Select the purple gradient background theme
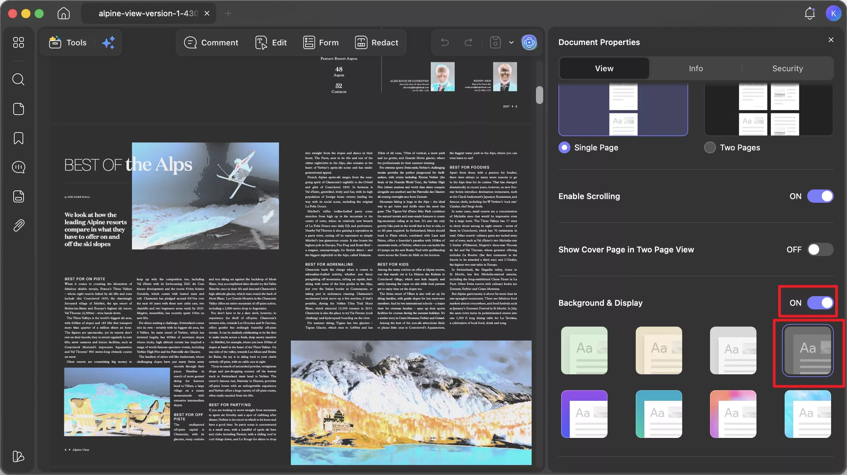The image size is (847, 475). click(x=584, y=414)
